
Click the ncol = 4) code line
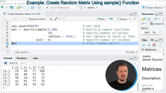pyautogui.click(x=44, y=40)
